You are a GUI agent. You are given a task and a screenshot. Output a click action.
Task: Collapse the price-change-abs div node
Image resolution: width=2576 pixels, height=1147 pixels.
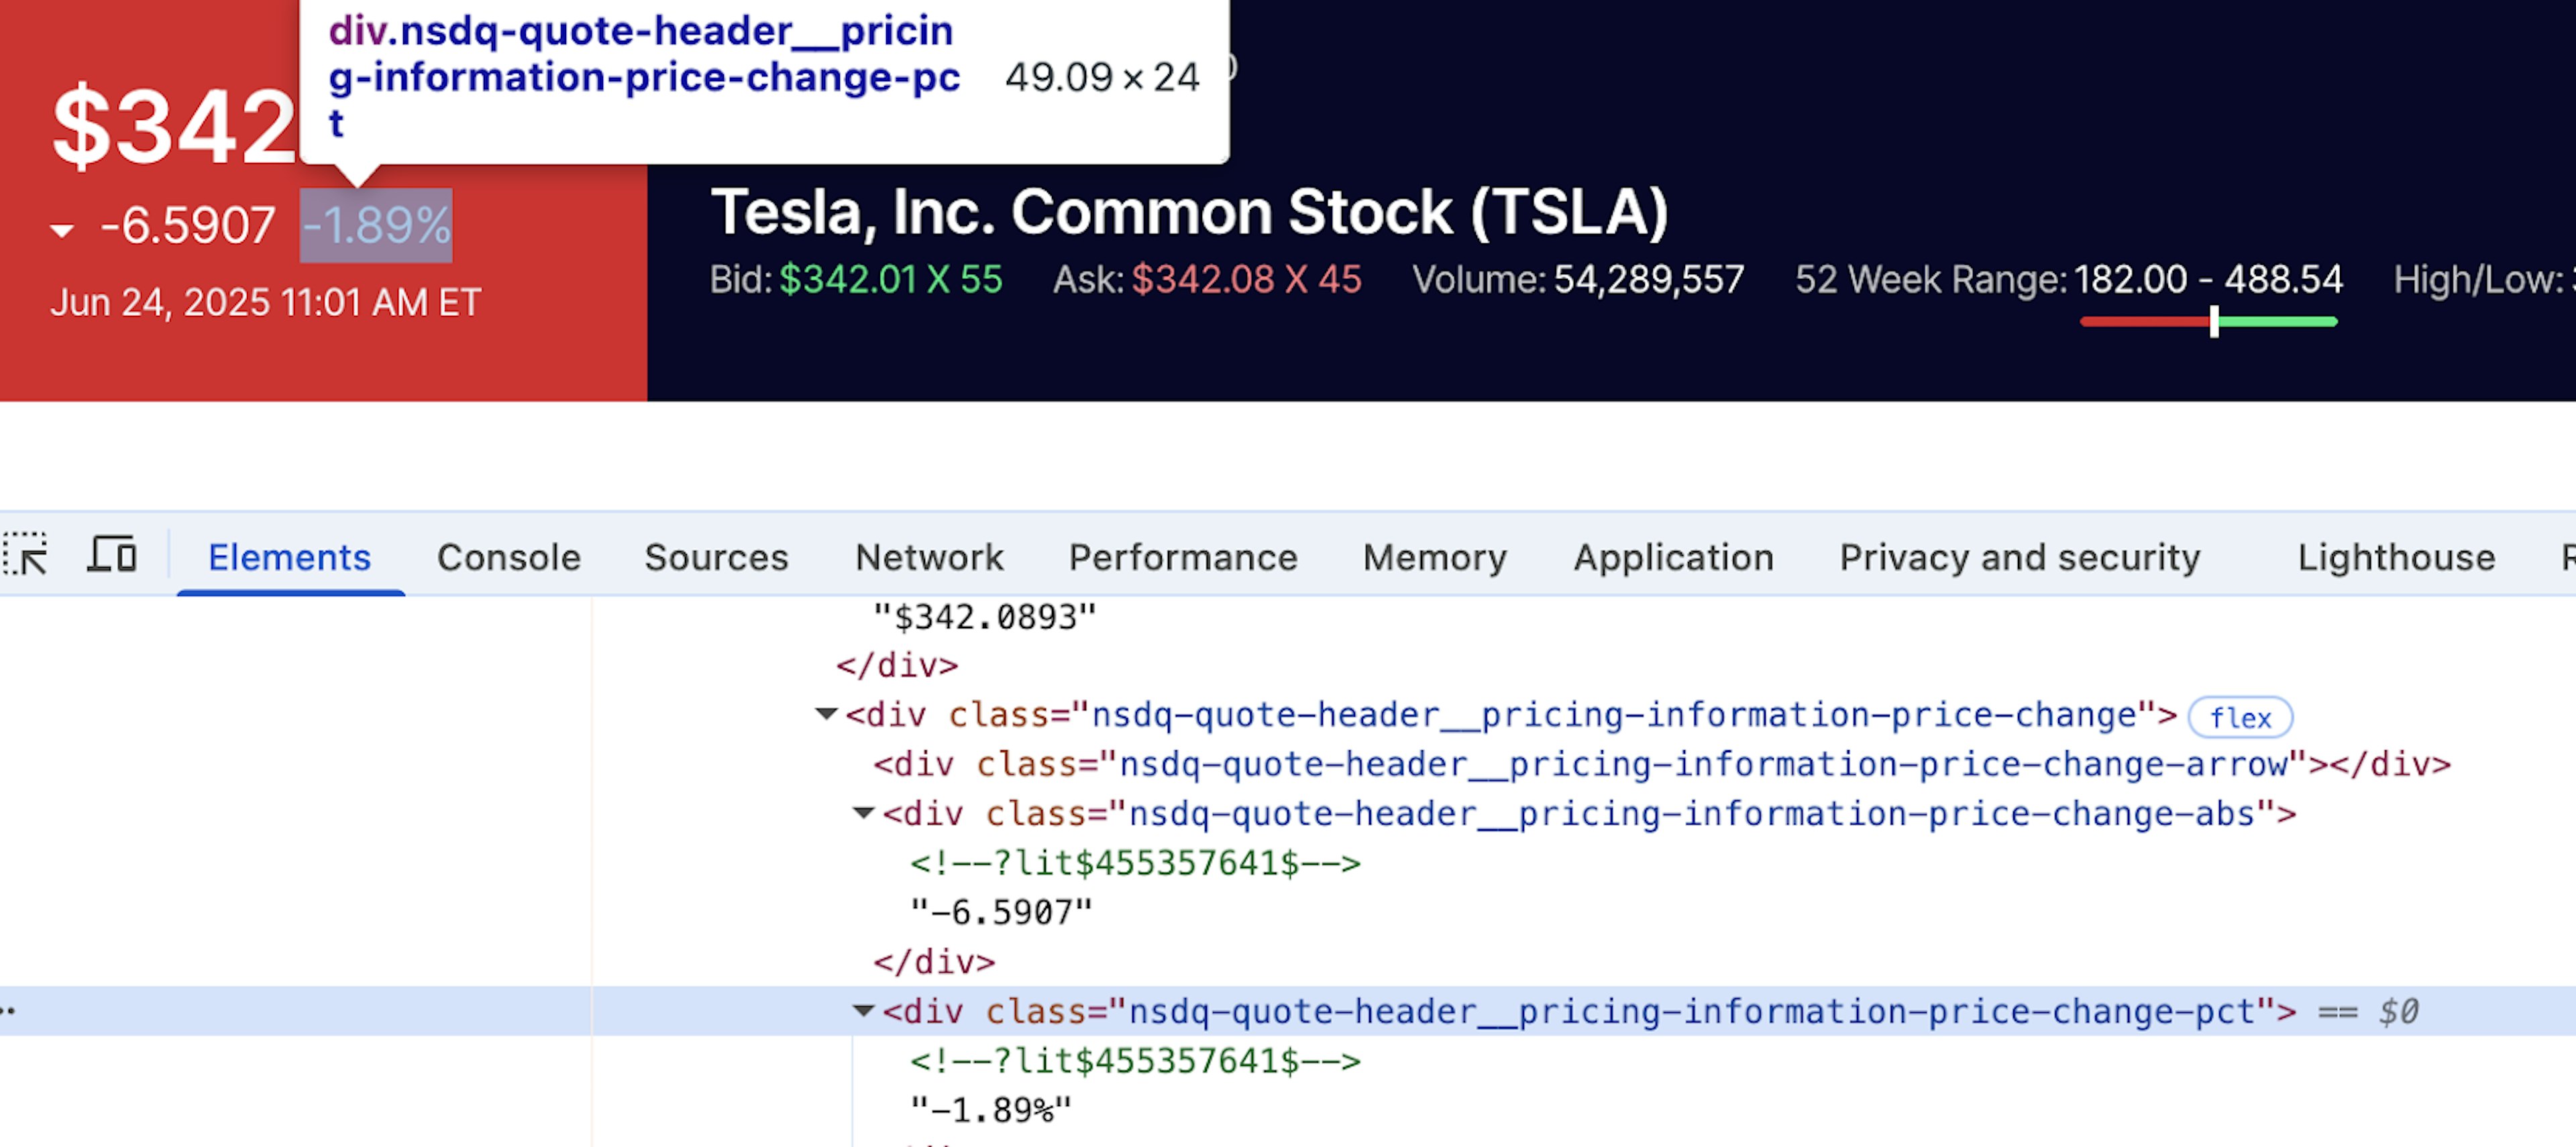point(864,812)
